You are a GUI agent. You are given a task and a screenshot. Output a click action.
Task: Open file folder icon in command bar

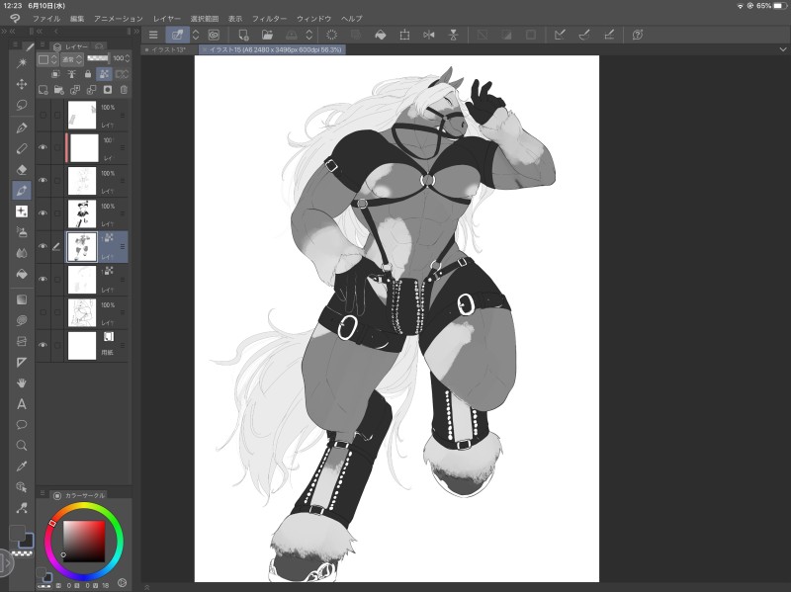coord(267,35)
